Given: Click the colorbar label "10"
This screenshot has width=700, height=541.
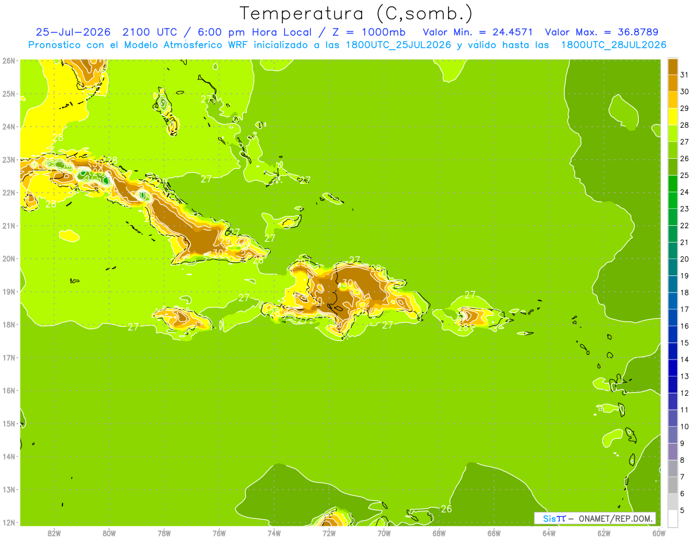Looking at the screenshot, I should 685,427.
